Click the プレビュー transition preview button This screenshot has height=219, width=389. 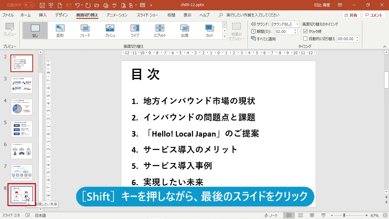point(10,30)
